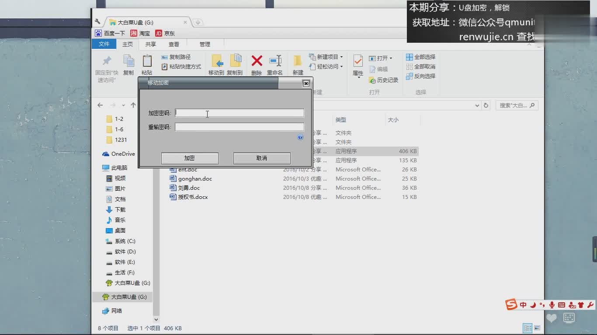Click the 加密 button in dialog
Viewport: 597px width, 335px height.
point(190,158)
